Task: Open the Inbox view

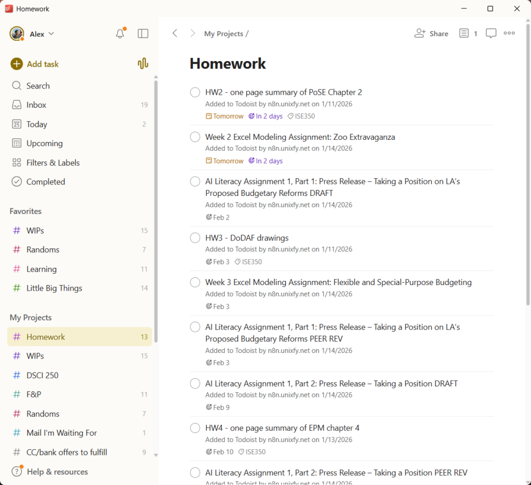Action: 36,105
